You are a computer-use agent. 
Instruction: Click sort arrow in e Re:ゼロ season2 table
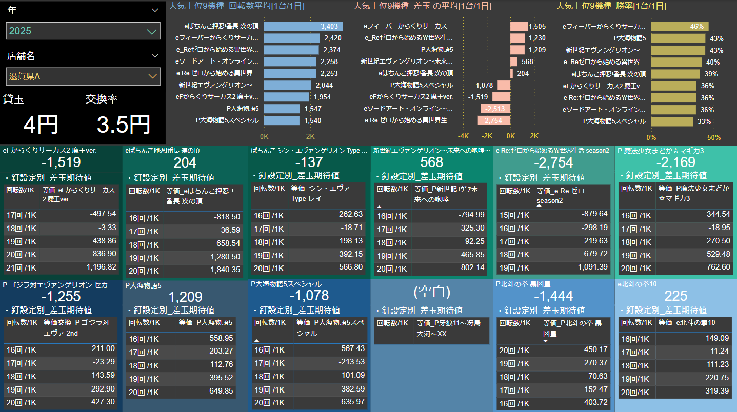click(x=539, y=205)
